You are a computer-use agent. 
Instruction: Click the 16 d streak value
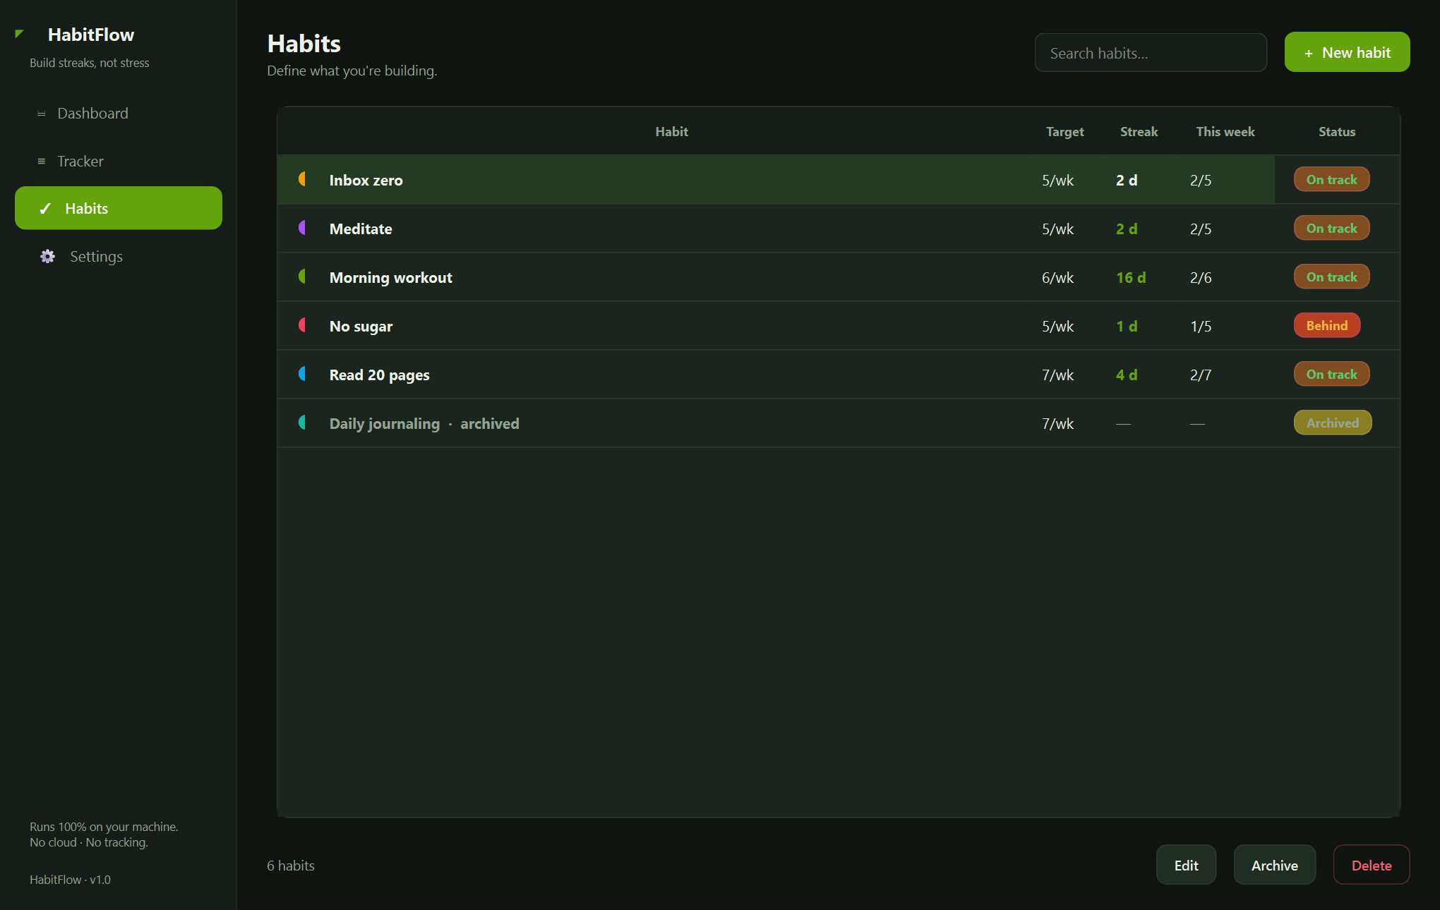pos(1131,278)
